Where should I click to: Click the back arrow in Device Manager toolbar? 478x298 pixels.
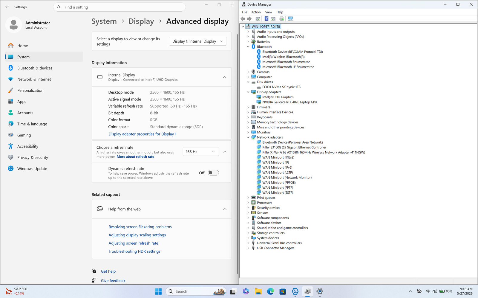click(x=243, y=19)
